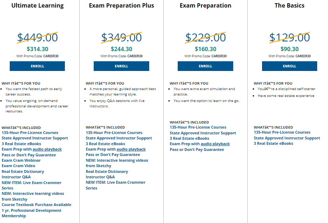
Task: Enroll in the Ultimate Learning package
Action: coord(37,66)
